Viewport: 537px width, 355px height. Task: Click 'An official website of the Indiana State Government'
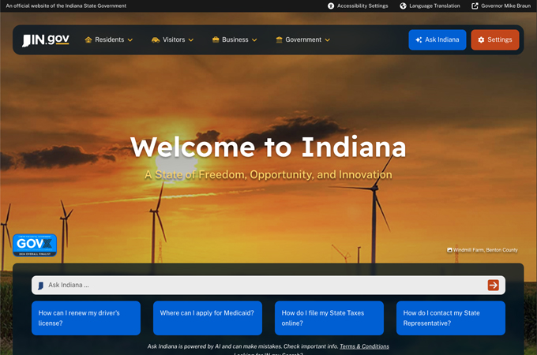pos(66,6)
